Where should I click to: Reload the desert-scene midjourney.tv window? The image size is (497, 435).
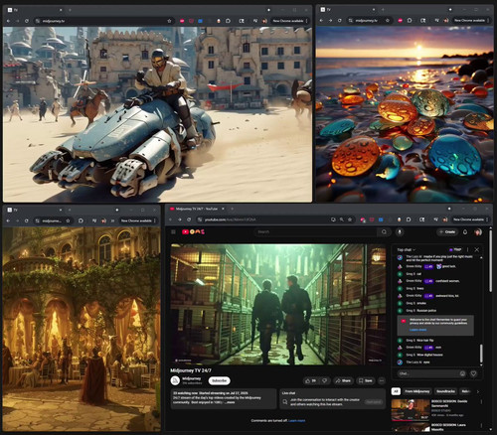pos(27,21)
